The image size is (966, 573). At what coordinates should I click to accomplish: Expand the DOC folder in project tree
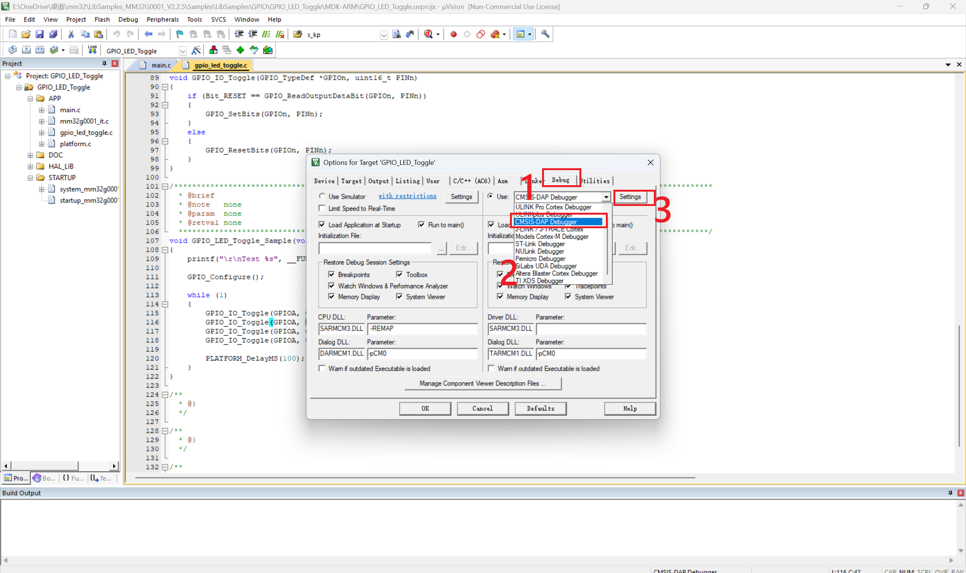(x=30, y=155)
